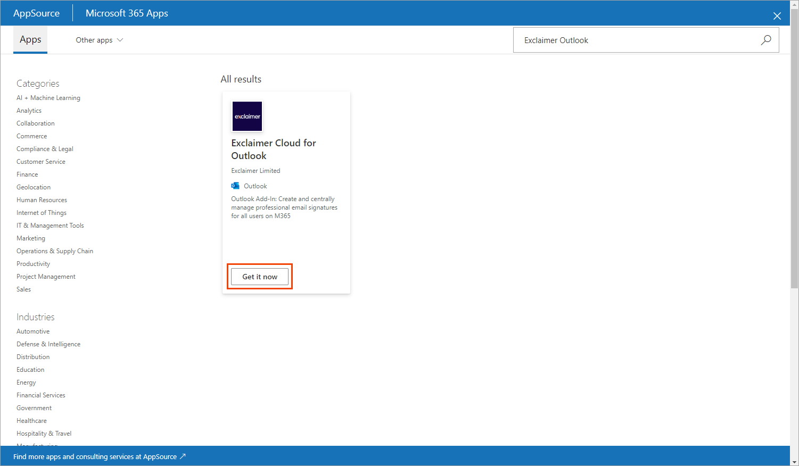
Task: Close the AppSource dialog
Action: point(777,16)
